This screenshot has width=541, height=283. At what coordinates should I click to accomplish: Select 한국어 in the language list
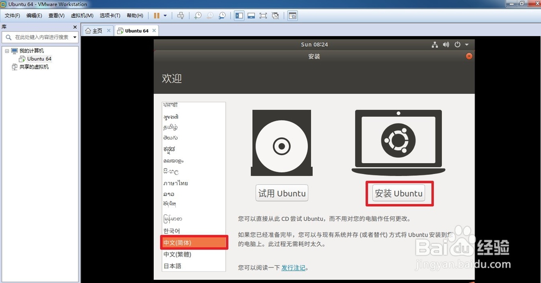point(194,231)
